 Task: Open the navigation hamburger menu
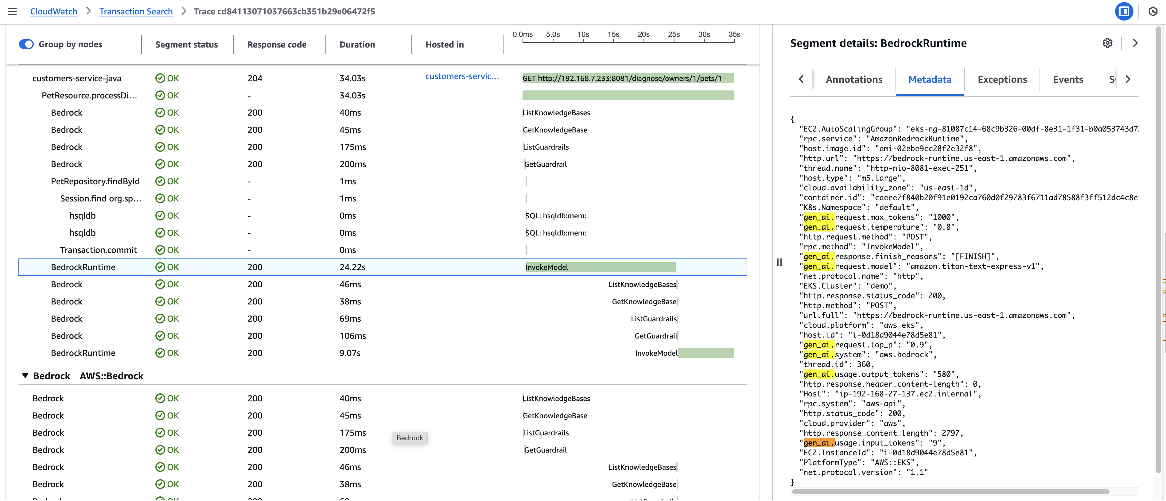click(x=12, y=11)
